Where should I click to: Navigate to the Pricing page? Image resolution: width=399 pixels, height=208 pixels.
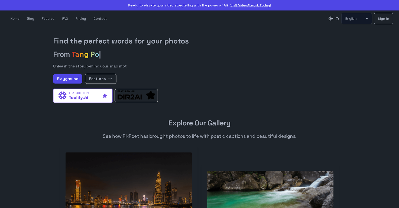tap(80, 18)
